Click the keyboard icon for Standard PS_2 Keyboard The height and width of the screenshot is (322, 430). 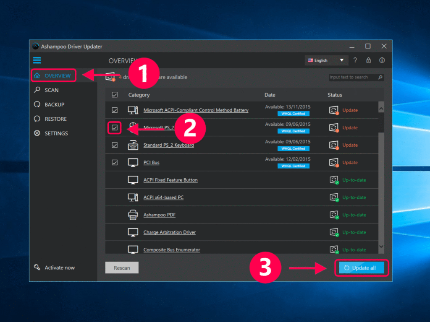point(133,145)
